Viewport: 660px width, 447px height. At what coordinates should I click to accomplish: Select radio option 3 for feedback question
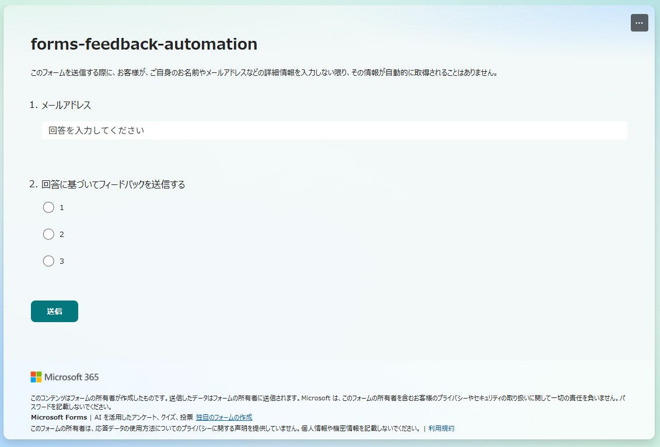pyautogui.click(x=48, y=261)
